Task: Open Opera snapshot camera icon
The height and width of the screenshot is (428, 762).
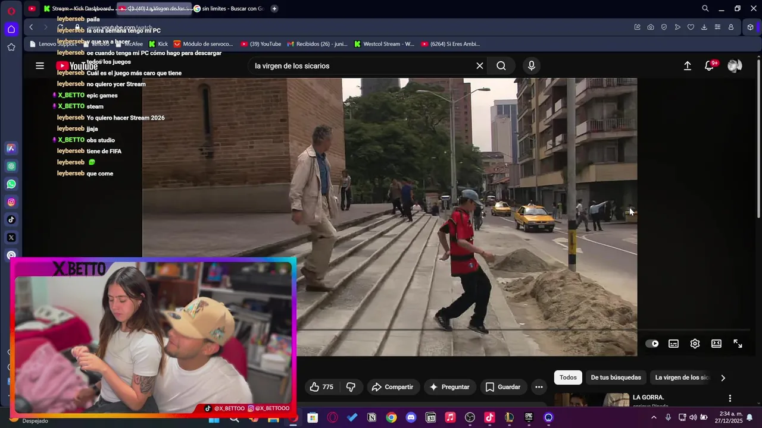Action: (651, 27)
